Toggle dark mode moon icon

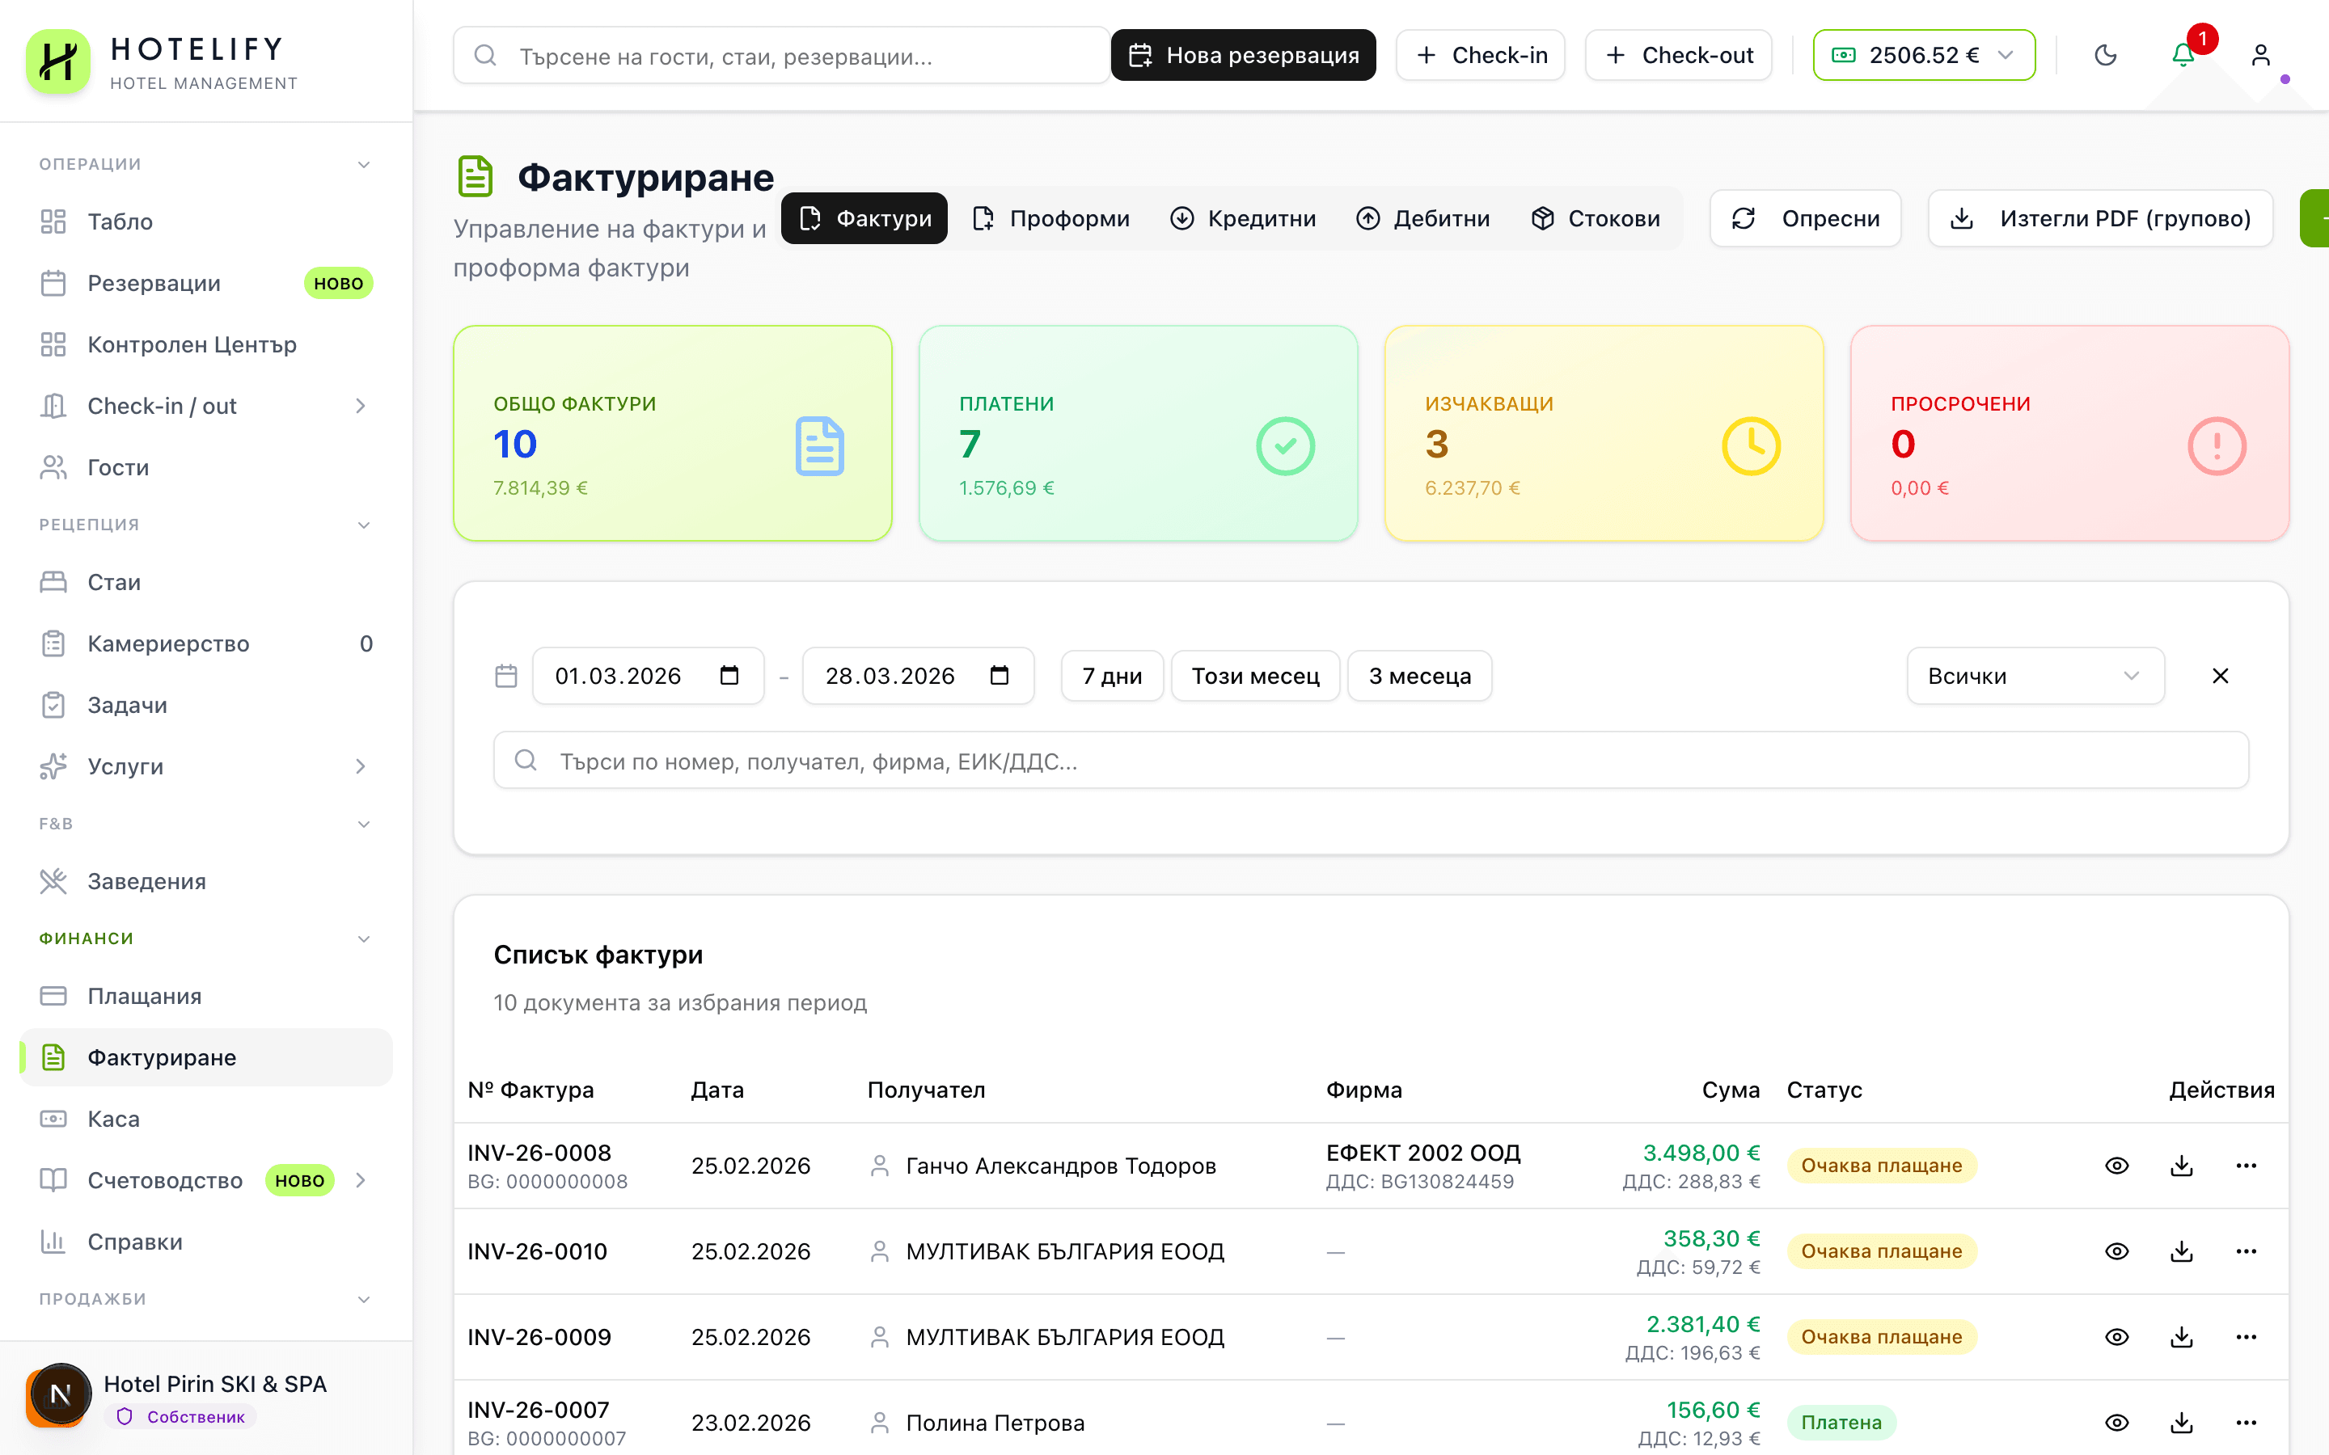tap(2105, 56)
